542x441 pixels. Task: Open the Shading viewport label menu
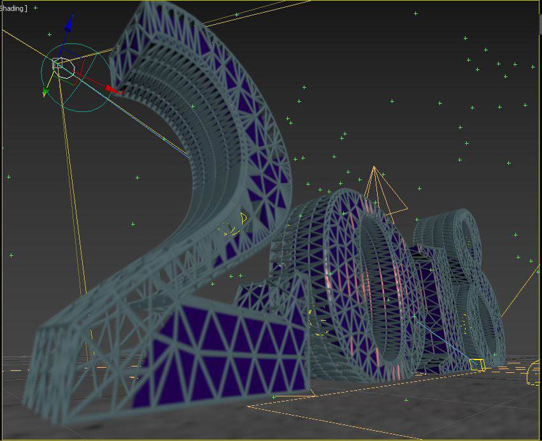click(13, 8)
